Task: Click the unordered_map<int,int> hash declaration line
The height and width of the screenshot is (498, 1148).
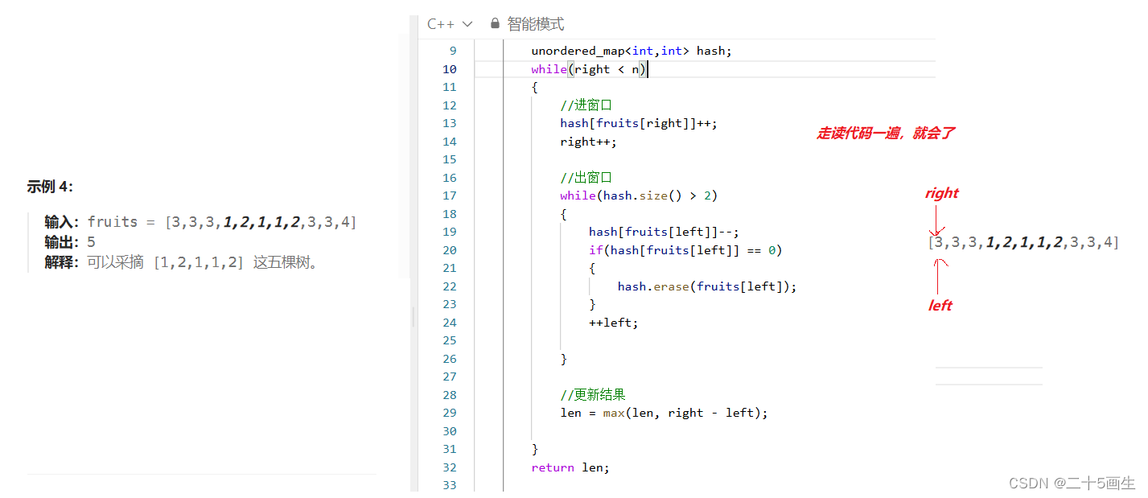Action: tap(631, 51)
